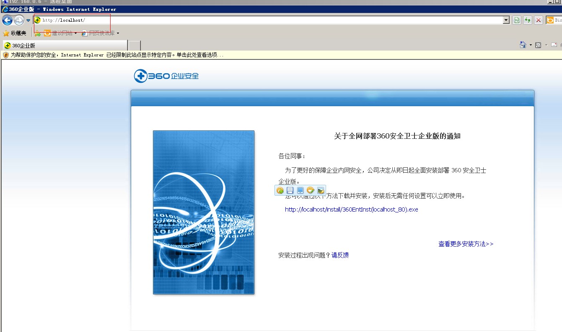562x332 pixels.
Task: Click the text 安装过程出现问题?
Action: [305, 255]
